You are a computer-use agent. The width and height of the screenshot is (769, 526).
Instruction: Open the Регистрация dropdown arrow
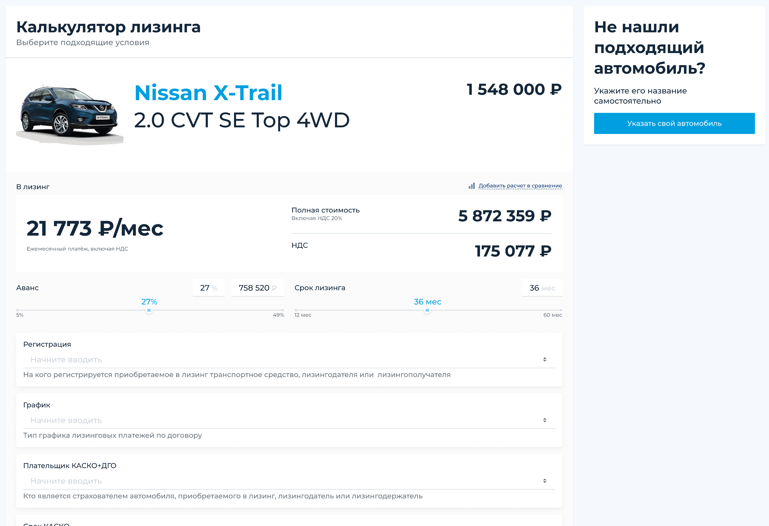pyautogui.click(x=545, y=359)
